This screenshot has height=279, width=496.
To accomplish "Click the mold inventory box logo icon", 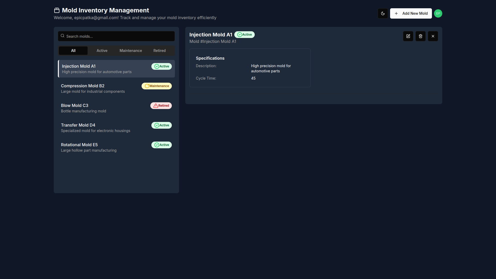I will [x=57, y=10].
